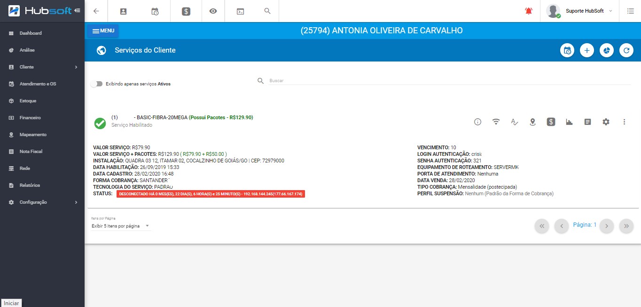Click the round refresh button in Serviços do Cliente

click(626, 50)
